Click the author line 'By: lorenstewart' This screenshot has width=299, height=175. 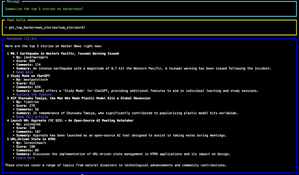(31, 143)
